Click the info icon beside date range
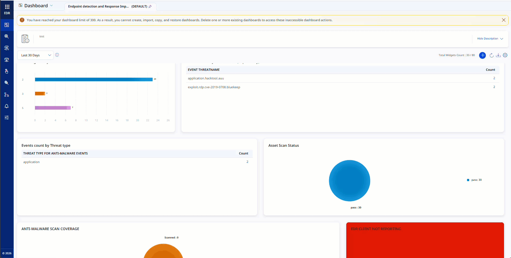Screen dimensions: 511x258 pyautogui.click(x=57, y=55)
